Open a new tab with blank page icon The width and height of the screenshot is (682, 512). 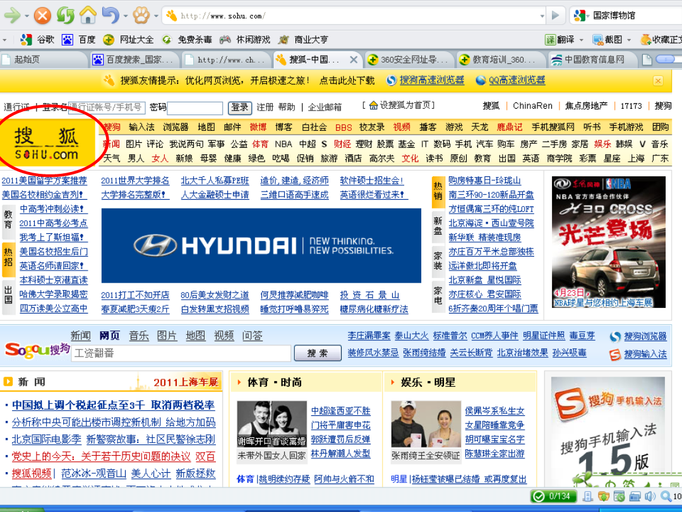coord(647,59)
